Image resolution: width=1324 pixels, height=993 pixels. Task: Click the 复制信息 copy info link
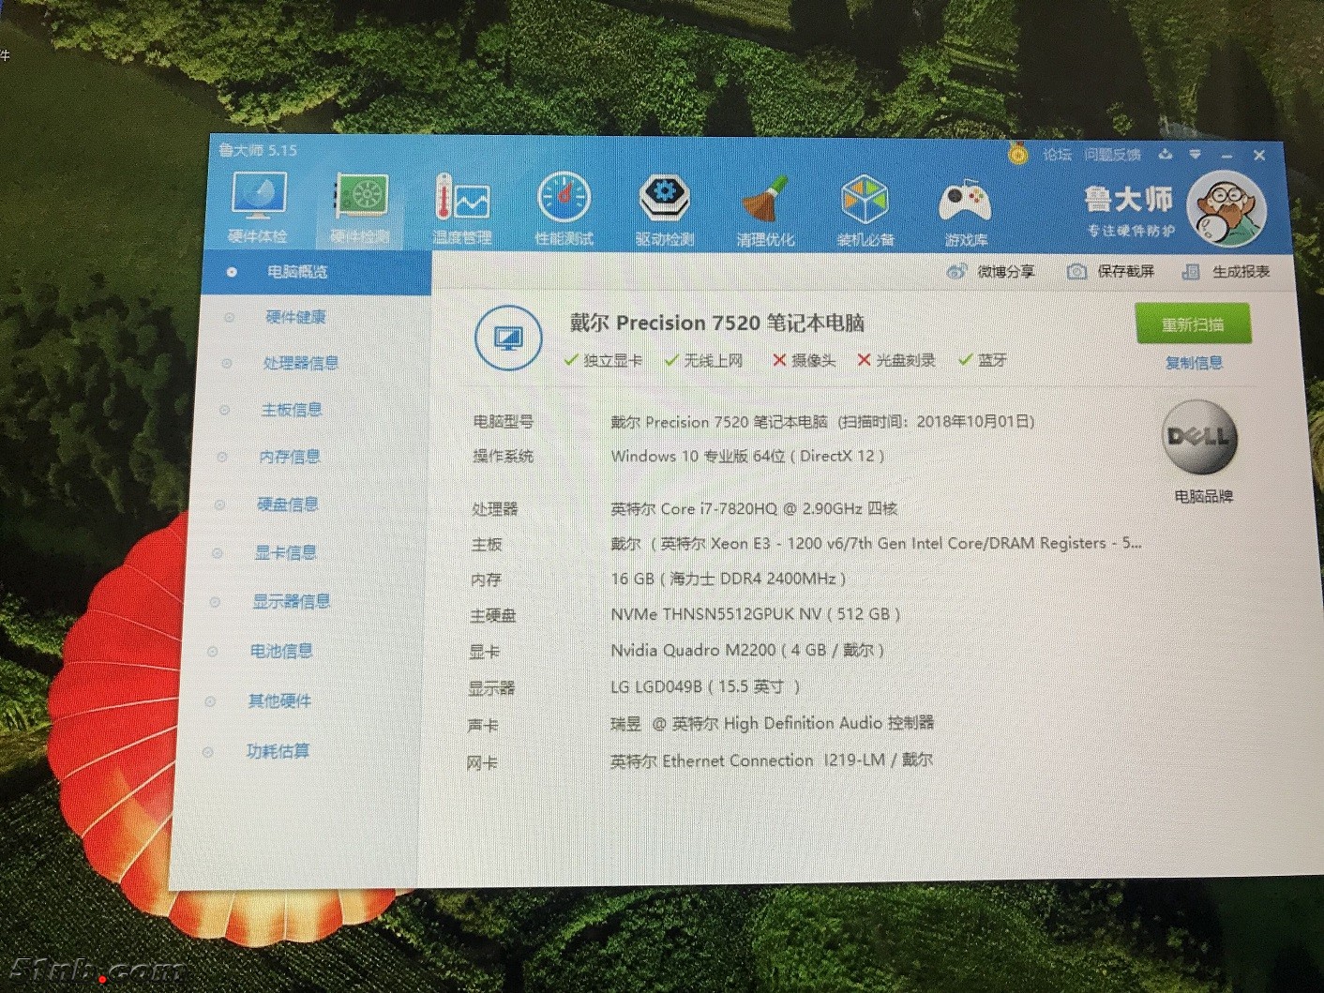click(x=1194, y=363)
